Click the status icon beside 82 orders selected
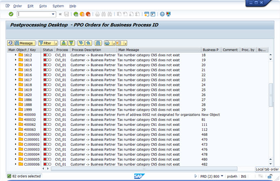The image size is (280, 181). click(9, 176)
